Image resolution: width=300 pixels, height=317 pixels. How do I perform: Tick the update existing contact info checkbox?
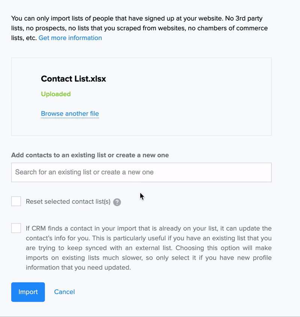(x=16, y=228)
